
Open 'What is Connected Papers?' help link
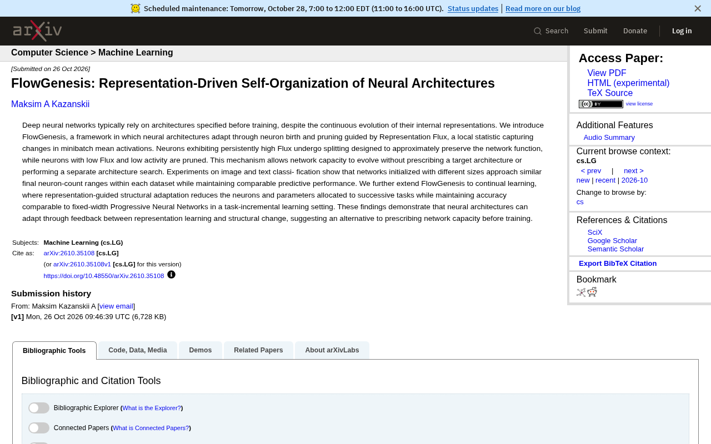tap(151, 428)
